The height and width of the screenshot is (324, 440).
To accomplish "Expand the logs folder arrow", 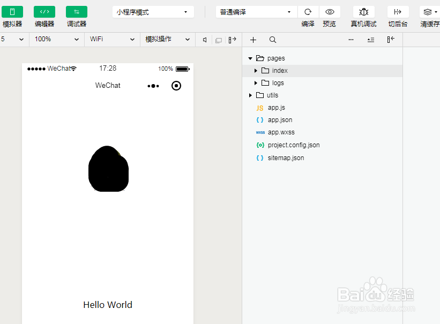I will [x=256, y=83].
